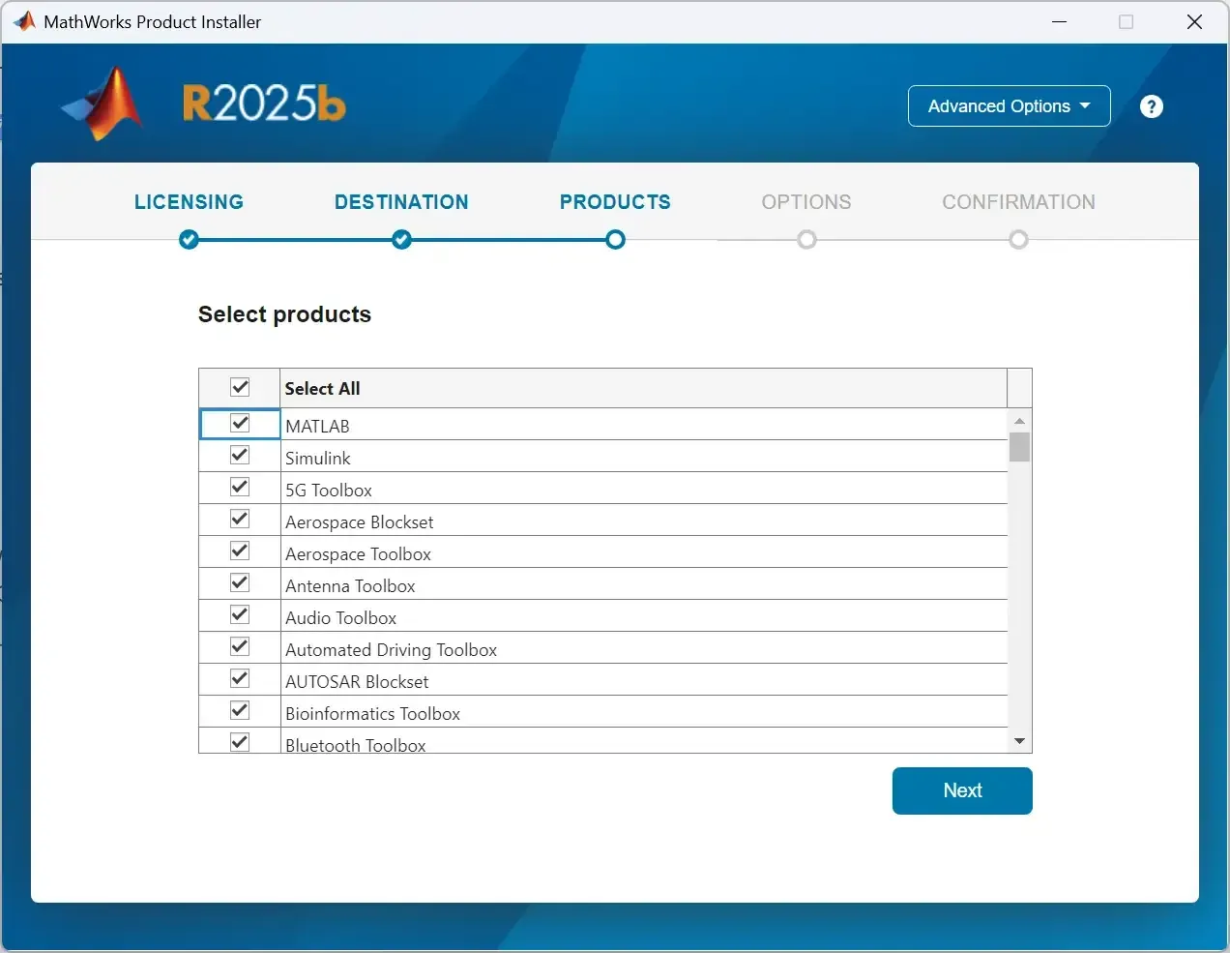Screen dimensions: 1230x953
Task: Deselect the Bioinformatics Toolbox checkbox
Action: (x=240, y=710)
